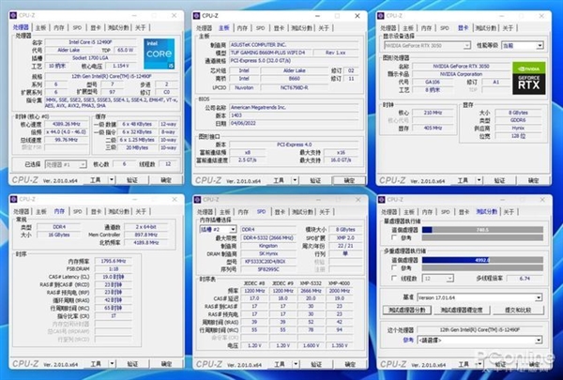Click the single-thread score bar
The height and width of the screenshot is (380, 563).
click(482, 230)
